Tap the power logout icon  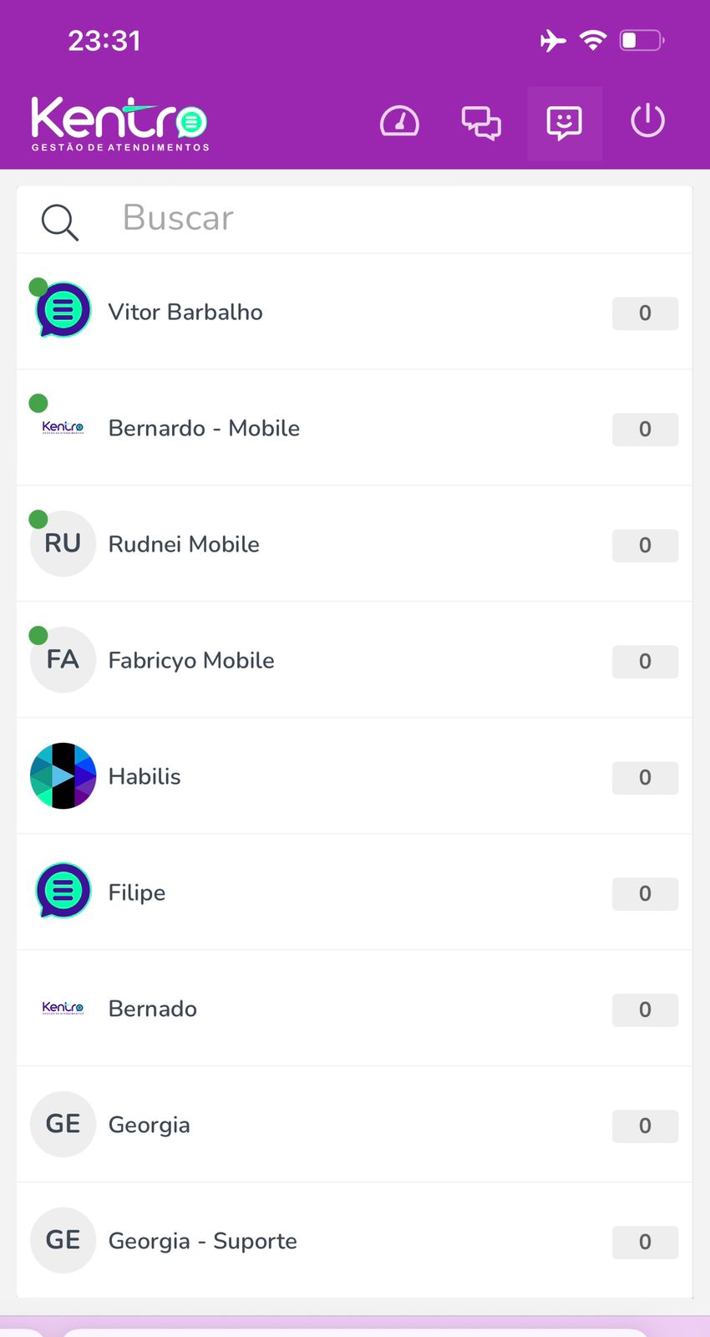[x=647, y=121]
